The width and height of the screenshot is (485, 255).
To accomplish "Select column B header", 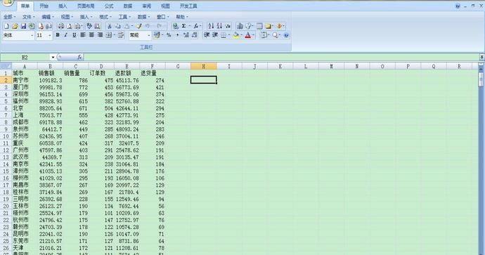I will (50, 66).
